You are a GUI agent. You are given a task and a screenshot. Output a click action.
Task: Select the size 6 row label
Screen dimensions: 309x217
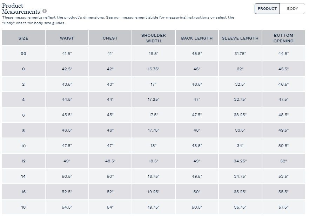(23, 115)
